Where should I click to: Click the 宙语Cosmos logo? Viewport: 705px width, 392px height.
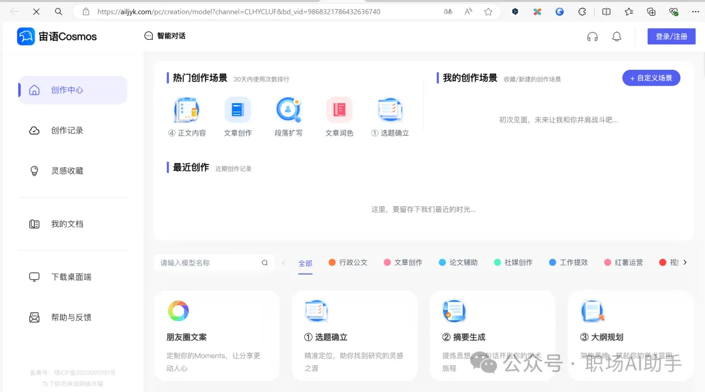pyautogui.click(x=57, y=37)
